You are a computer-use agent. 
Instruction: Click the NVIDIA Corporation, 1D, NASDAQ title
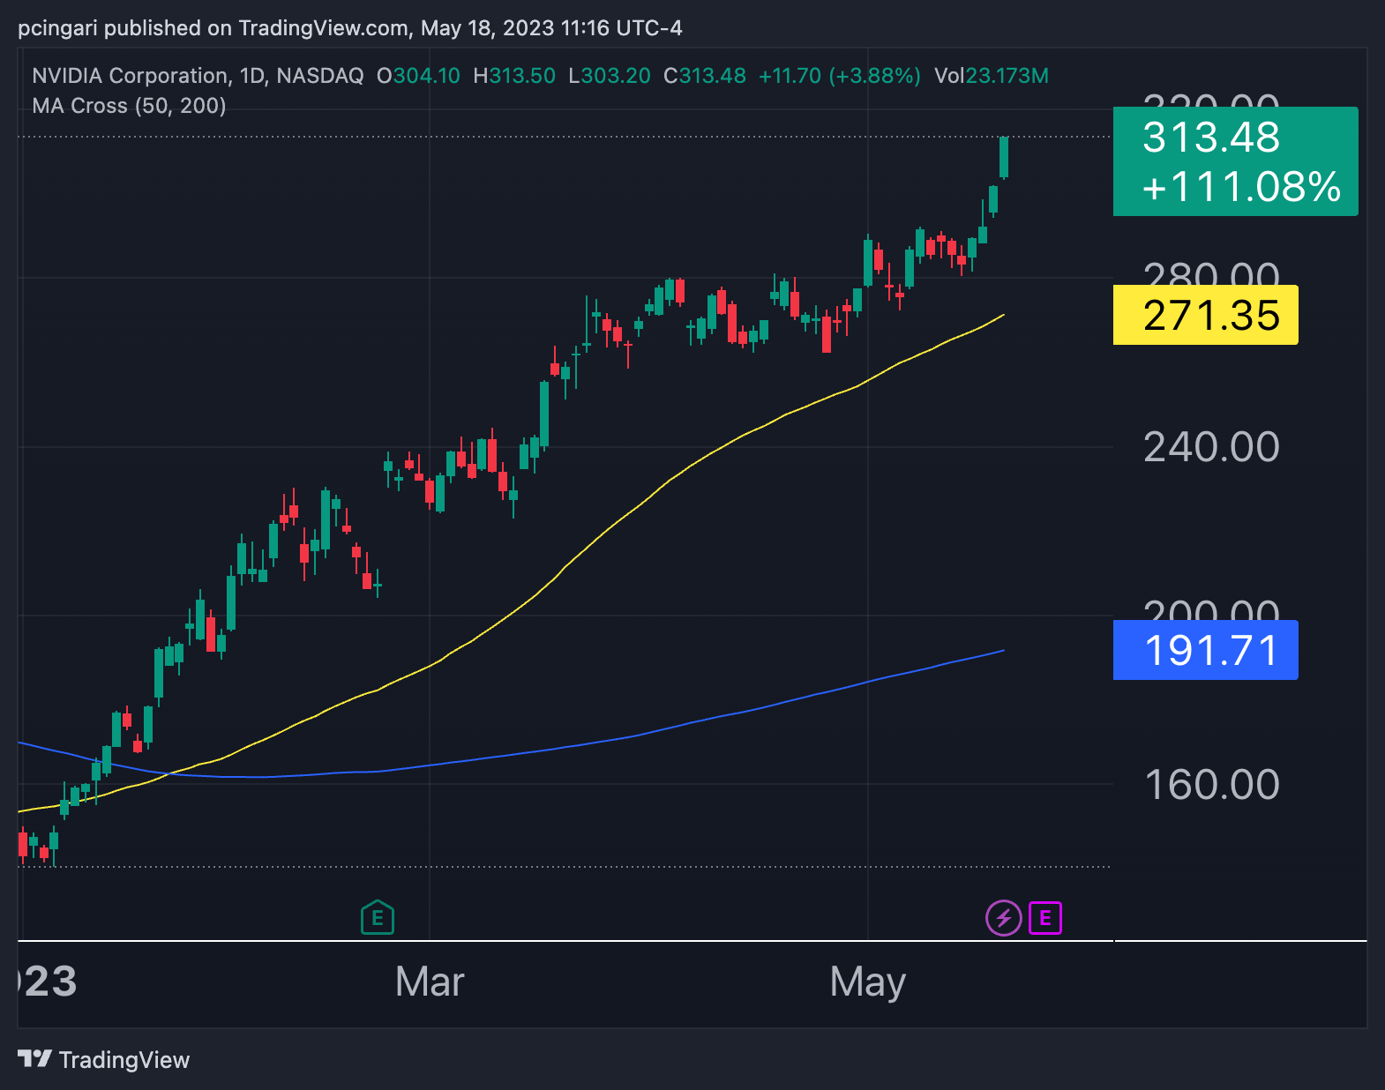[198, 76]
